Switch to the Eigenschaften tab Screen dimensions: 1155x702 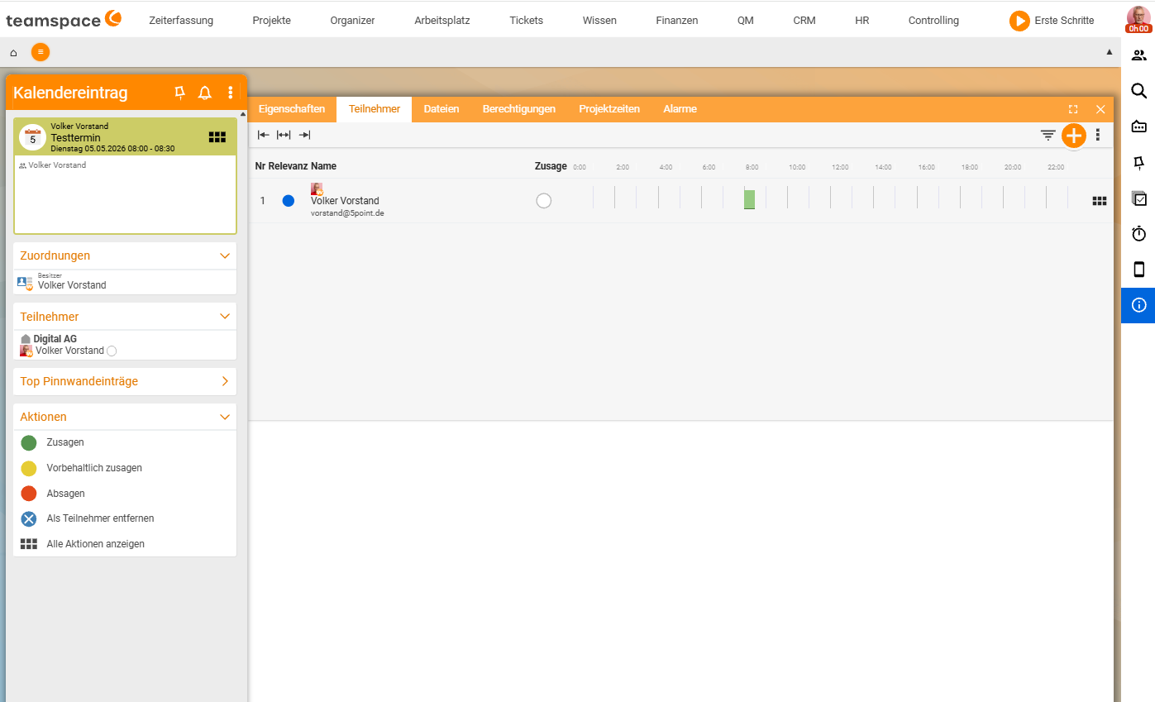(x=292, y=109)
